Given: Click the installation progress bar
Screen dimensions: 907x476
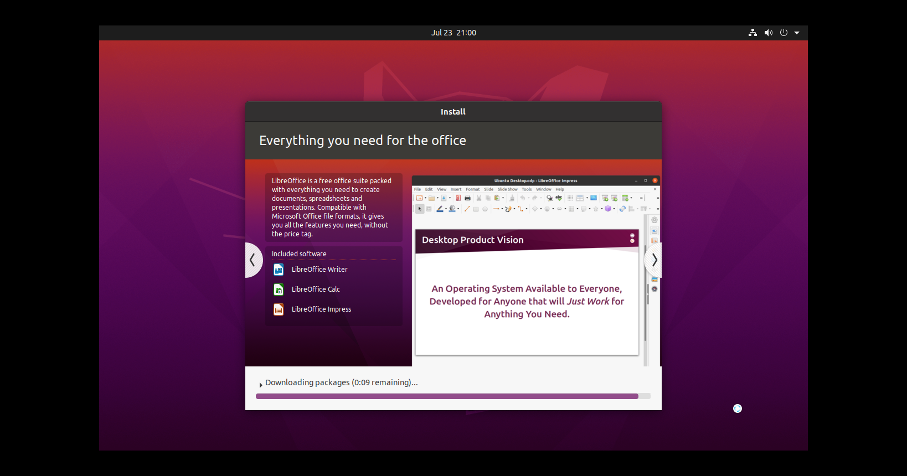Looking at the screenshot, I should pos(453,396).
